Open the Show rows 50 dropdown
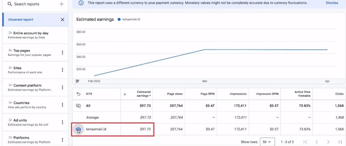 (x=267, y=142)
